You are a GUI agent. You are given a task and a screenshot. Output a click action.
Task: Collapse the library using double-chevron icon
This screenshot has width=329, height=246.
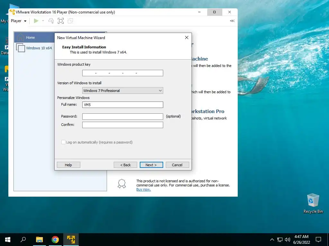pos(232,21)
